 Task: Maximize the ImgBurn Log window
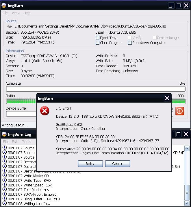point(178,134)
